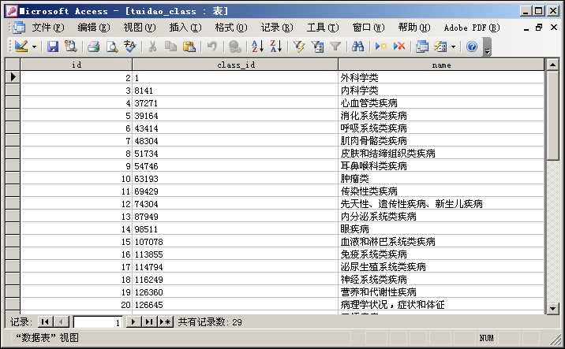This screenshot has width=565, height=349.
Task: Go to last record navigation button
Action: [x=149, y=321]
